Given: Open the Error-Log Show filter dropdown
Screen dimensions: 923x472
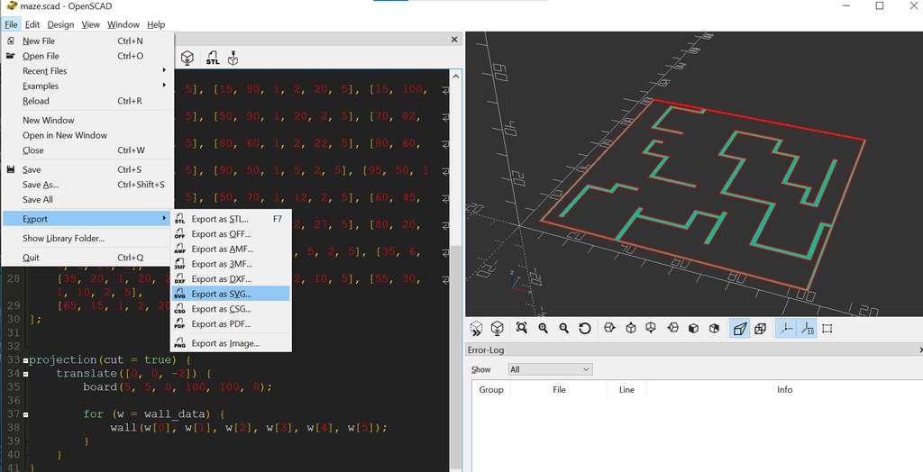Looking at the screenshot, I should pyautogui.click(x=550, y=369).
